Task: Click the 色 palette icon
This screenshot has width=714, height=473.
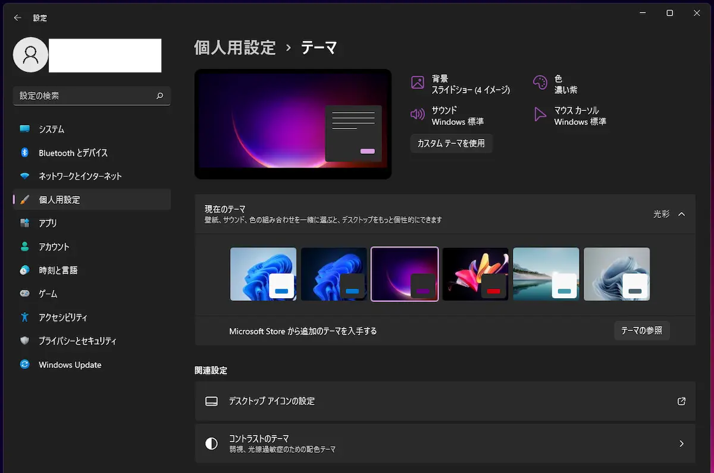Action: (540, 83)
